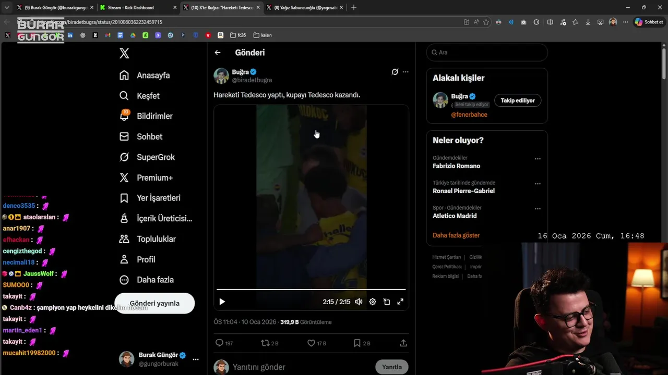Screen dimensions: 668x375
Task: Open Buğra's avatar on the post
Action: (221, 76)
